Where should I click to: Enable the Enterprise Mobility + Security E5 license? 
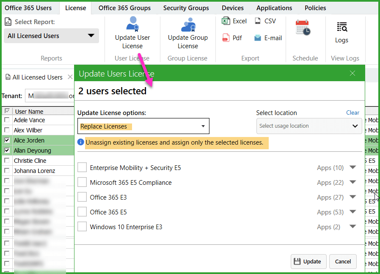coord(82,167)
